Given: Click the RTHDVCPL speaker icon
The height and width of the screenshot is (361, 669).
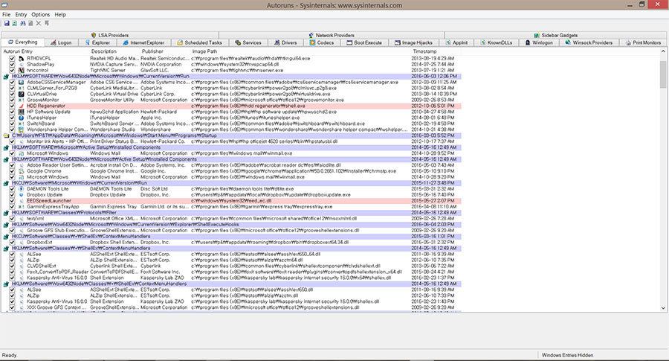Looking at the screenshot, I should pyautogui.click(x=21, y=59).
